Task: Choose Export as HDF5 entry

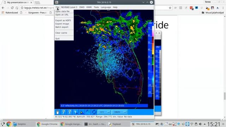Action: (64, 20)
